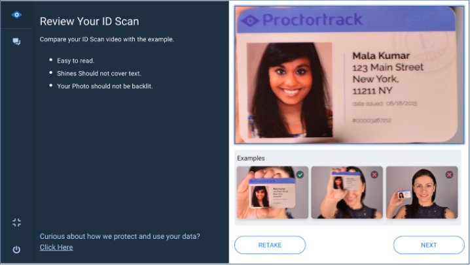Select the correct ID example thumbnail
The height and width of the screenshot is (265, 470).
tap(272, 193)
